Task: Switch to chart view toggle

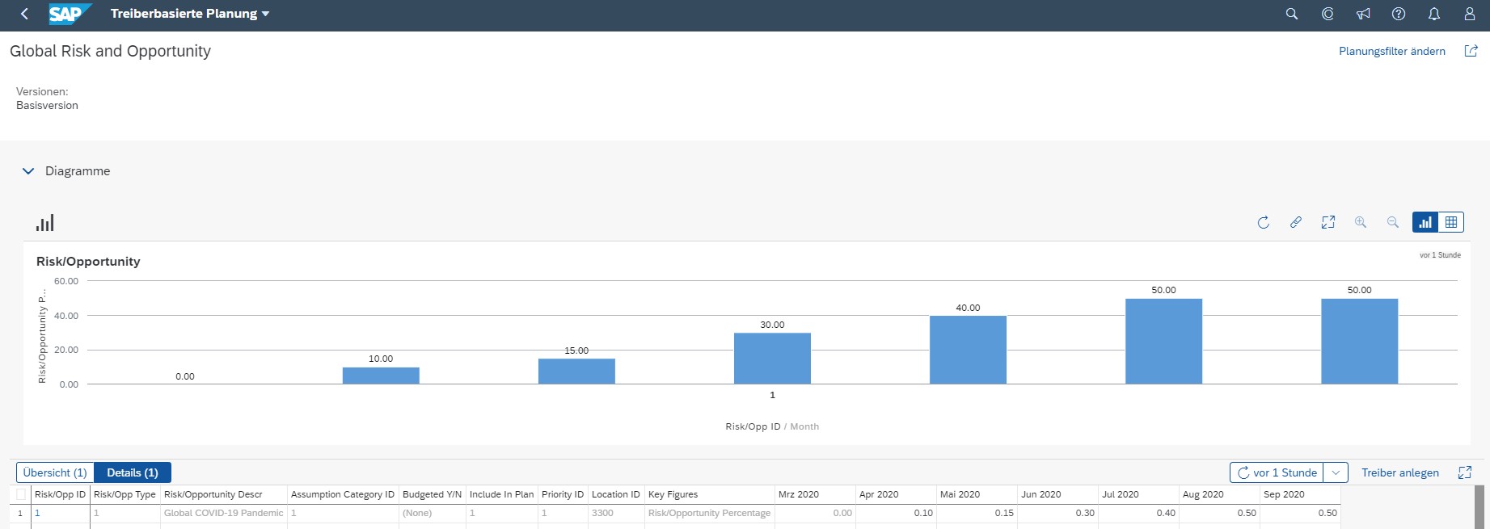Action: [x=1425, y=222]
